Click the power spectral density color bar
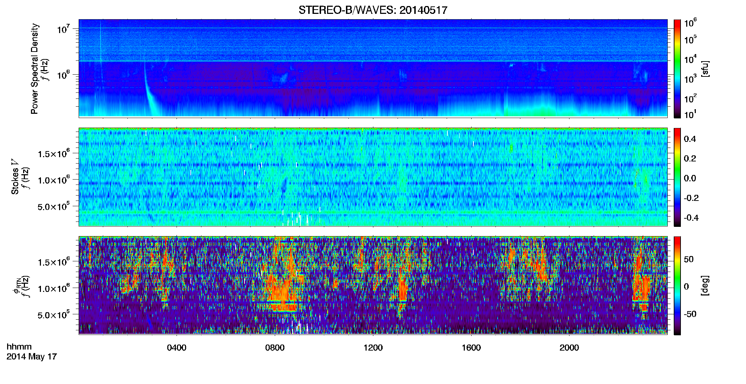The width and height of the screenshot is (746, 384). tap(677, 69)
